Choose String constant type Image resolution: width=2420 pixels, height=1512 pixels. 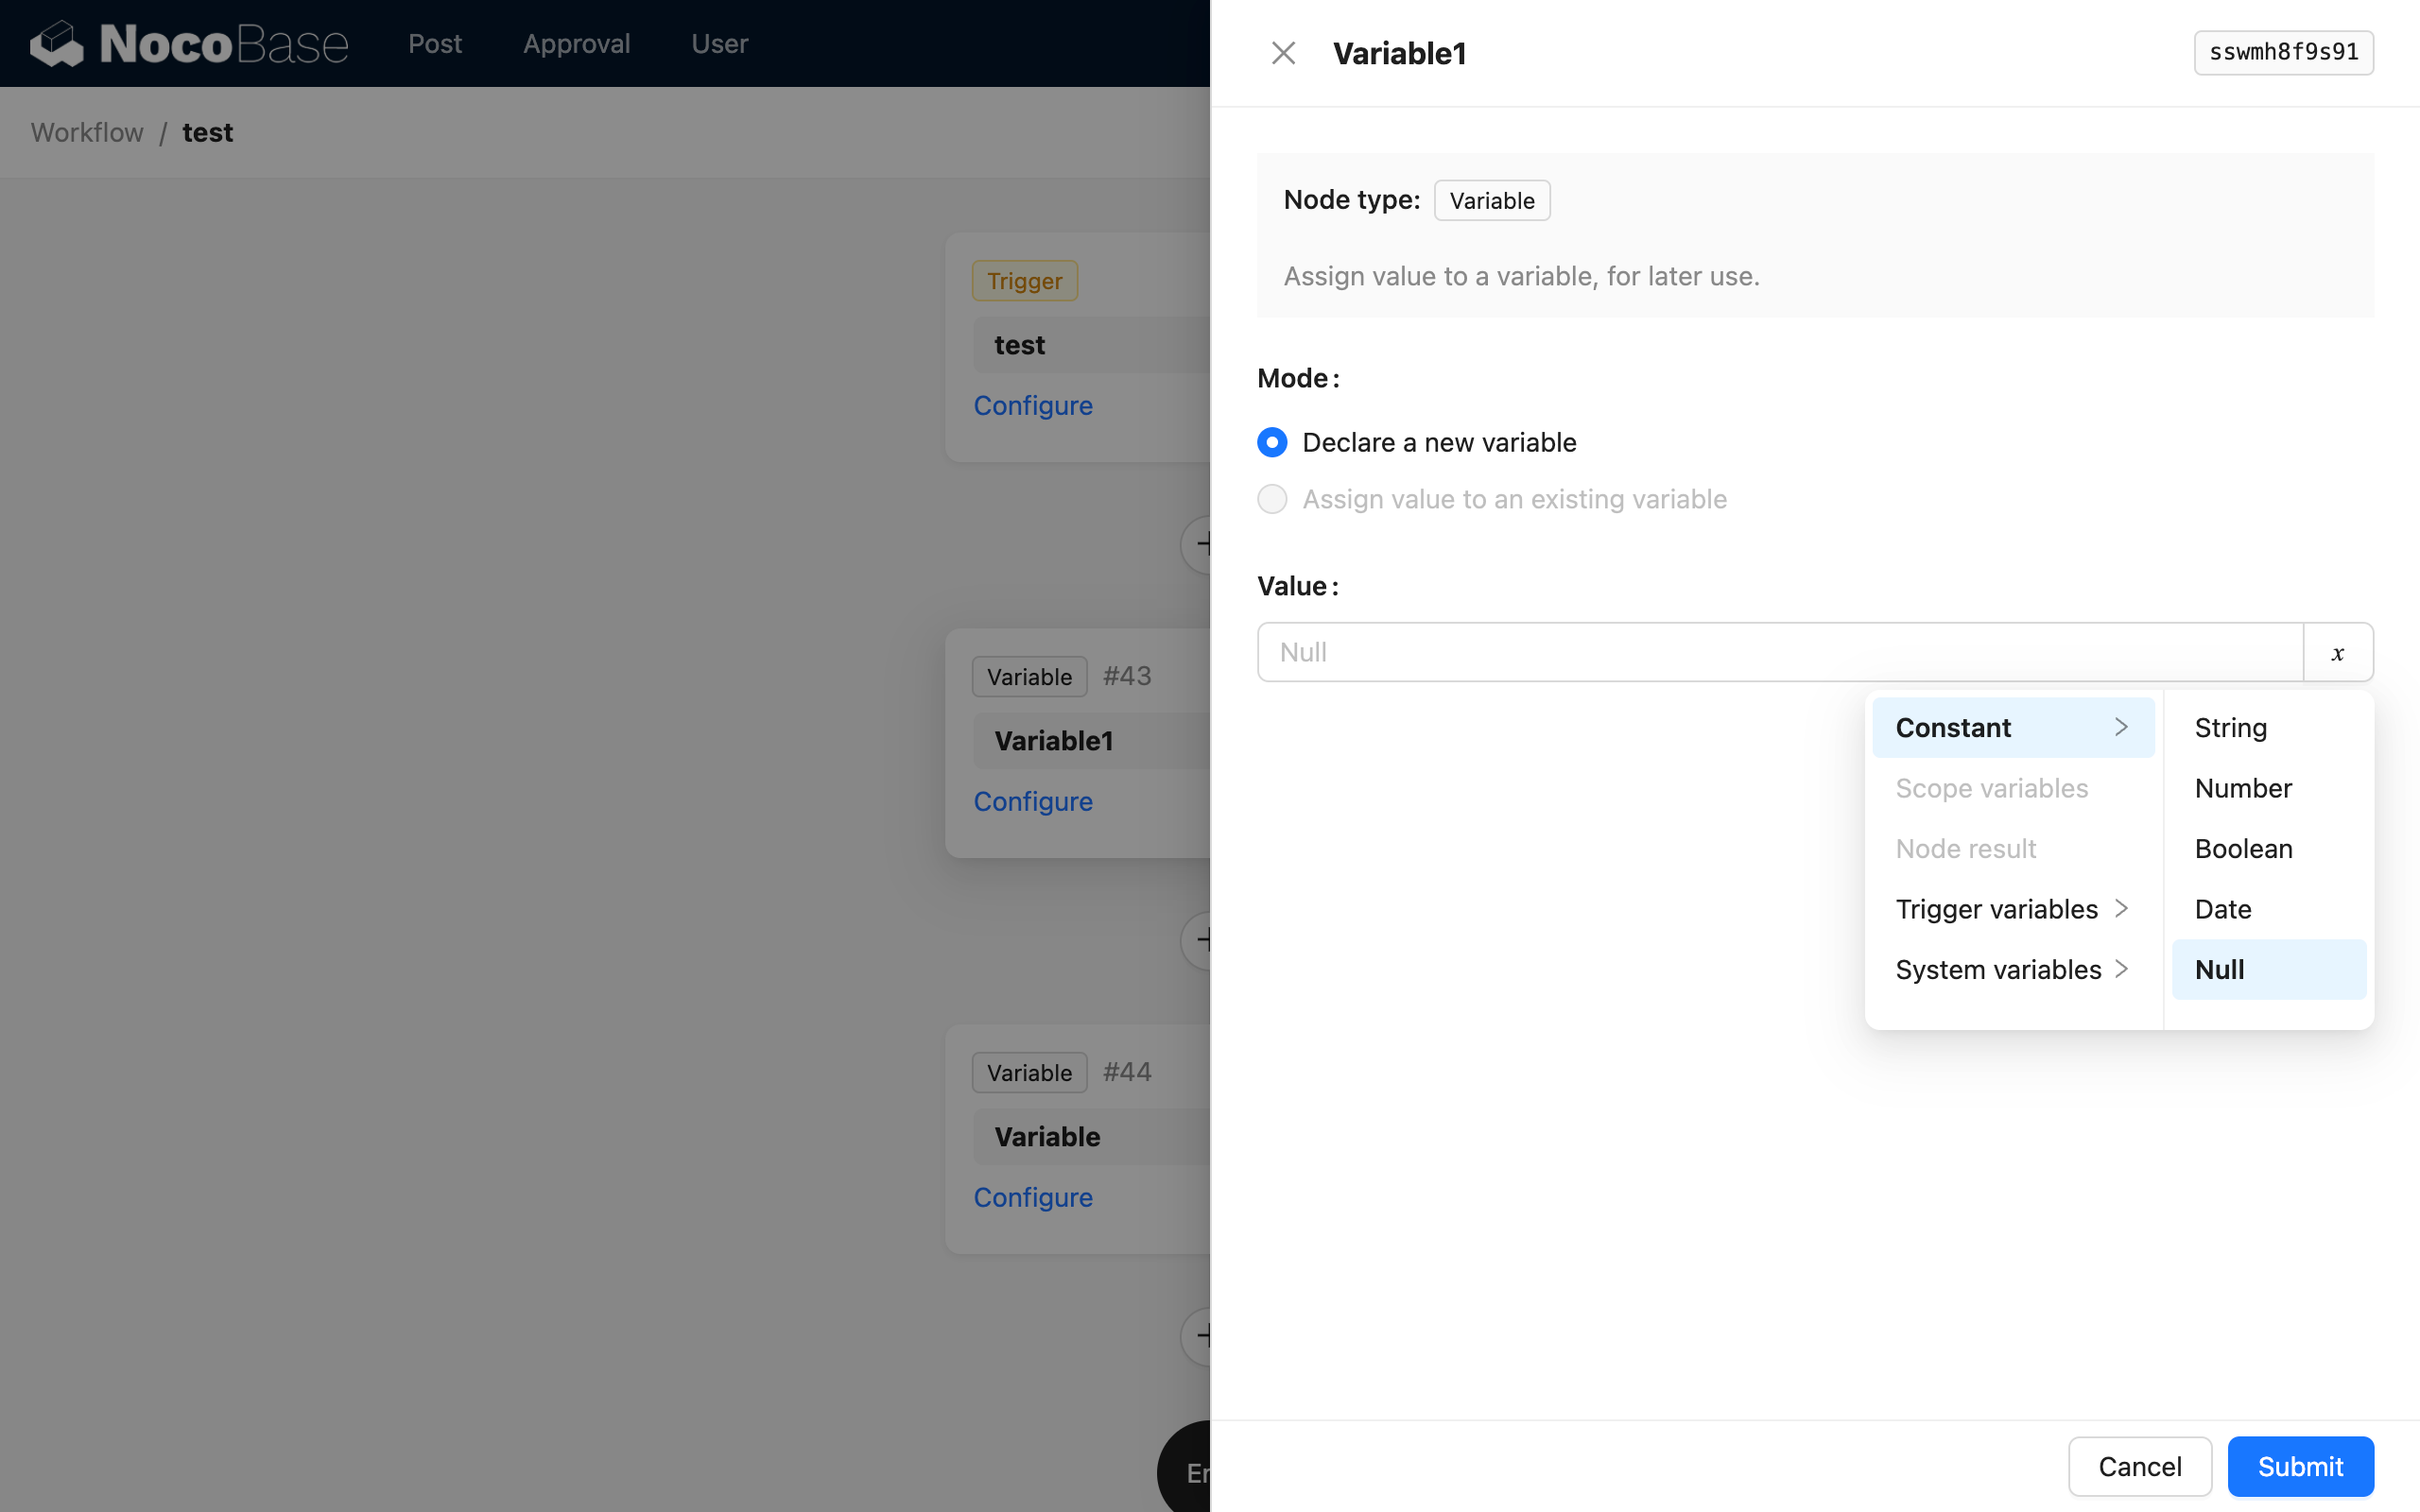coord(2230,728)
